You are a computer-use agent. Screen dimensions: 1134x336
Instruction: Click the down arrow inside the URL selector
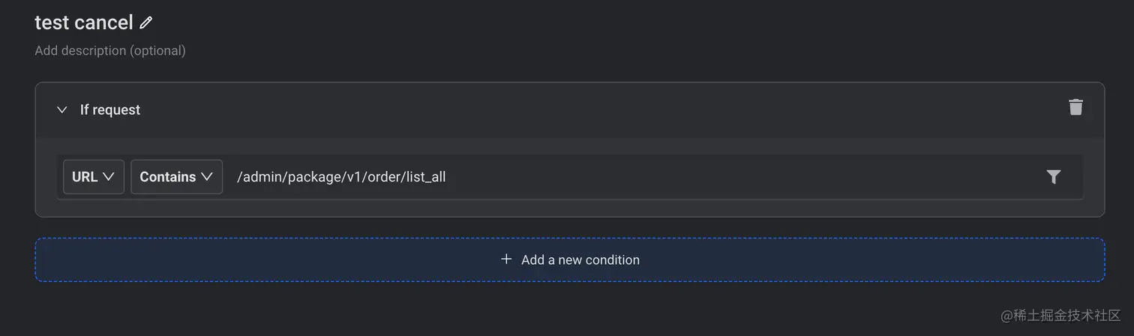[108, 177]
